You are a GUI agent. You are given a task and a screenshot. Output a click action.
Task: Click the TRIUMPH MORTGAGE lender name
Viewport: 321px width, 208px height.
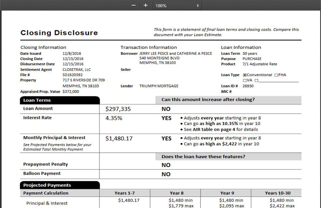[x=159, y=86]
